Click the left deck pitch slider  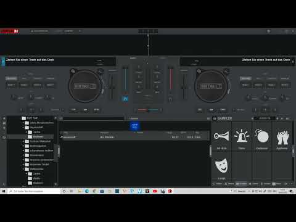(112, 86)
